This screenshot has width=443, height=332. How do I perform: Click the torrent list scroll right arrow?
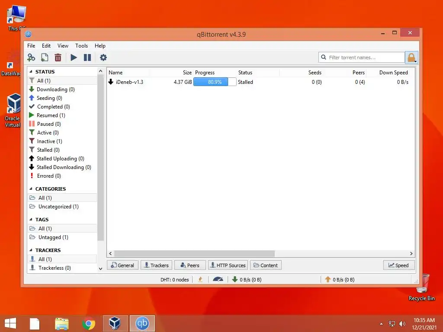[411, 253]
